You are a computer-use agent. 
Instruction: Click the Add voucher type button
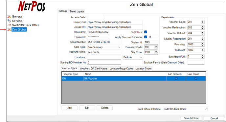pos(69,108)
